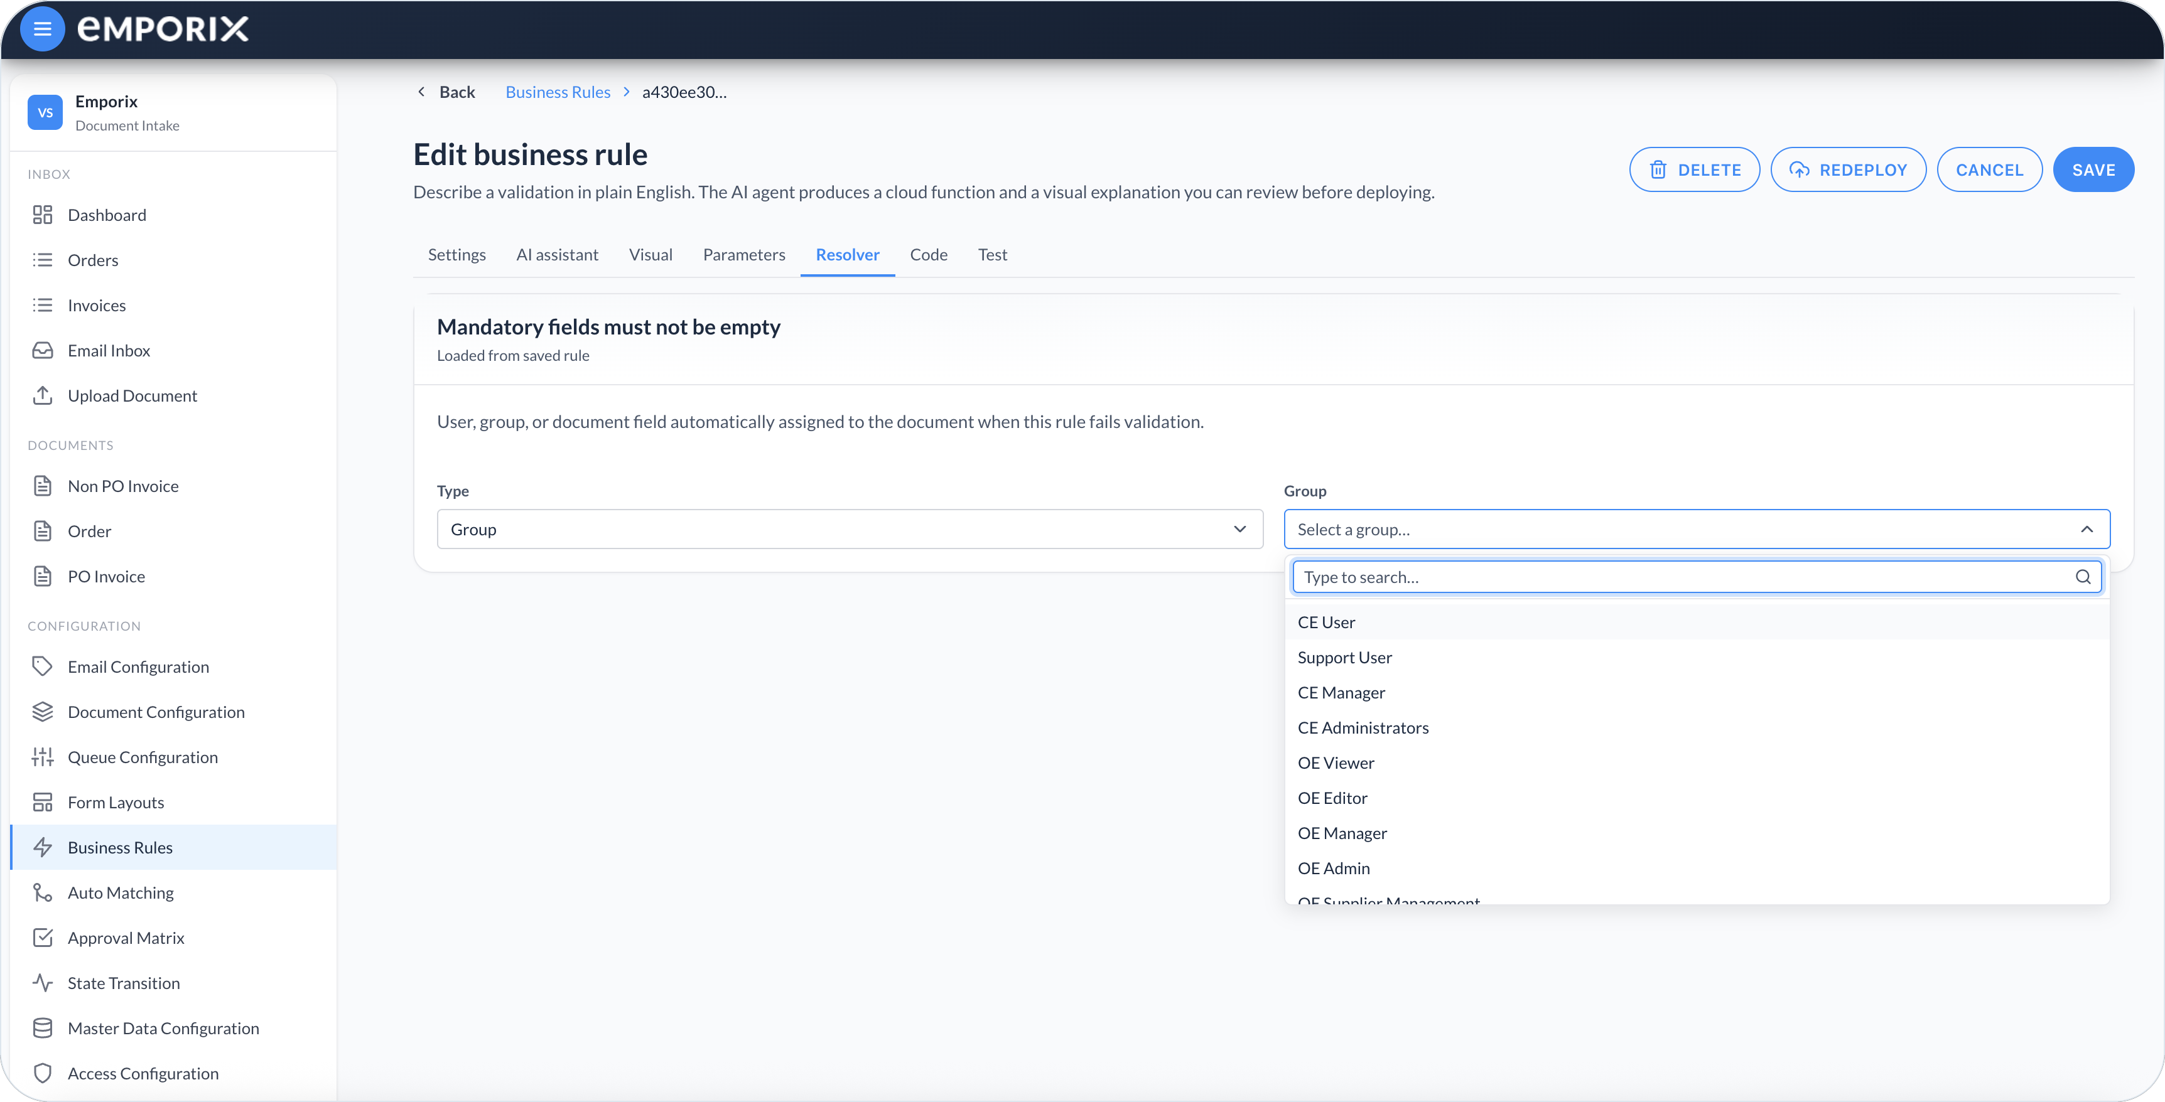Switch to the Test tab

coord(993,255)
